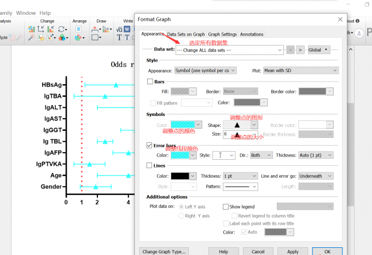372x255 pixels.
Task: Enable the Bars checkbox
Action: coord(150,82)
